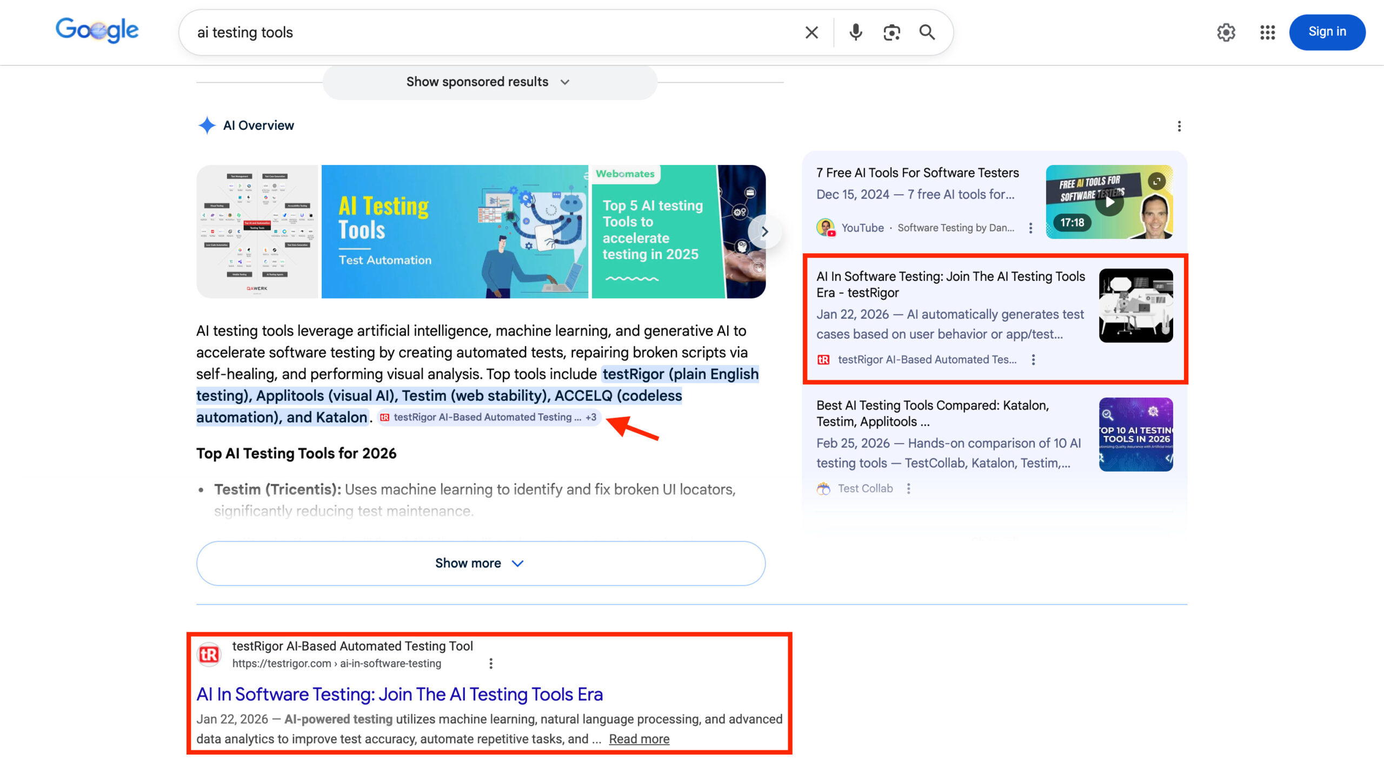Click the magnifying glass search button
The height and width of the screenshot is (760, 1384).
(927, 32)
